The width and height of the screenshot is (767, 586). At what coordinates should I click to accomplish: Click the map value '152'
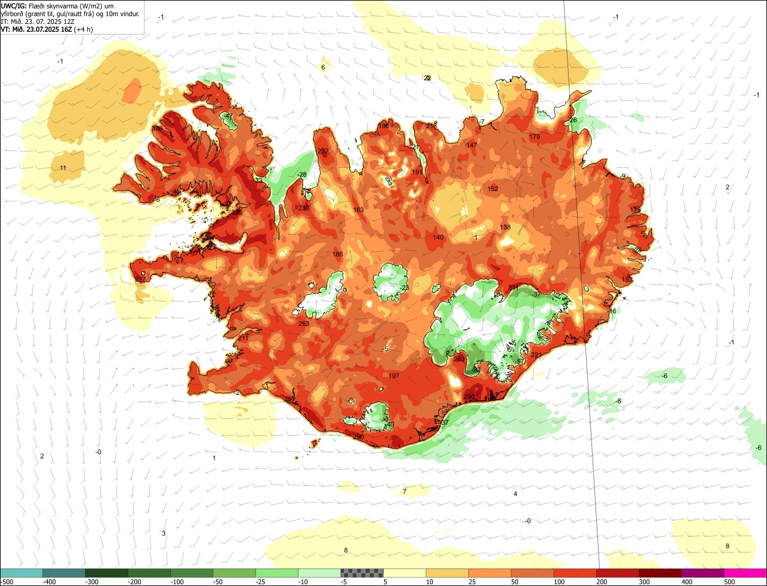pos(493,189)
